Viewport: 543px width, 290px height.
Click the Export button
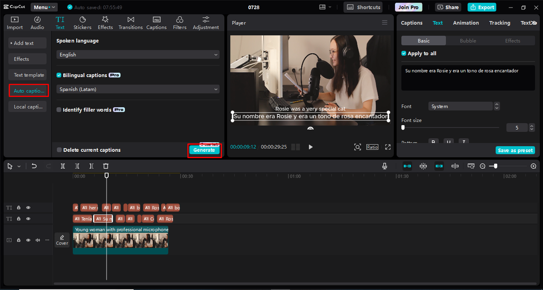click(482, 7)
